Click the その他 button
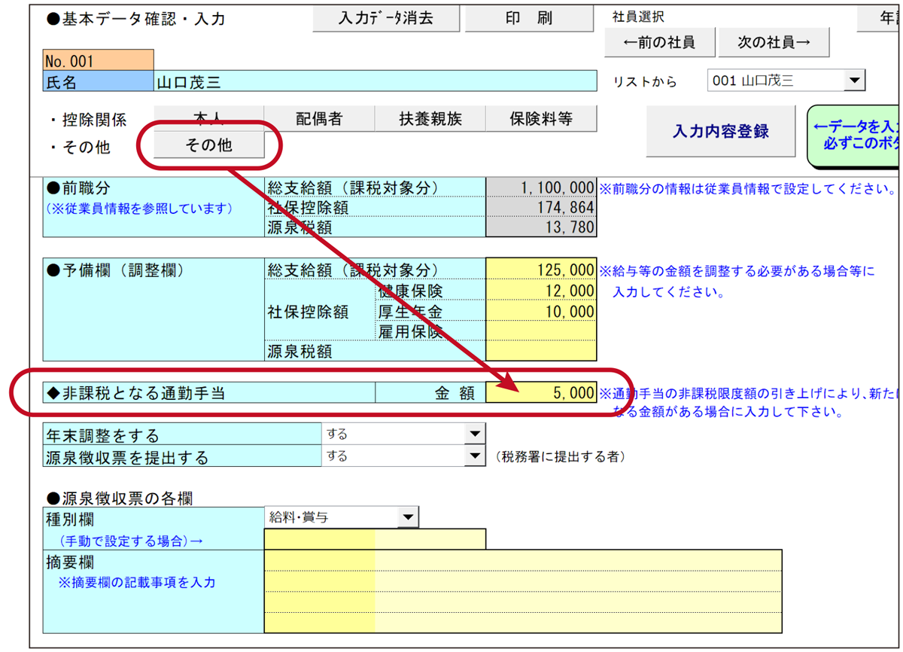The image size is (903, 652). click(x=209, y=145)
